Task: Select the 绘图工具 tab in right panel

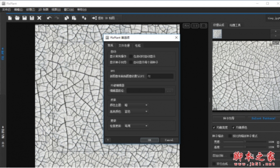Action: point(235,25)
